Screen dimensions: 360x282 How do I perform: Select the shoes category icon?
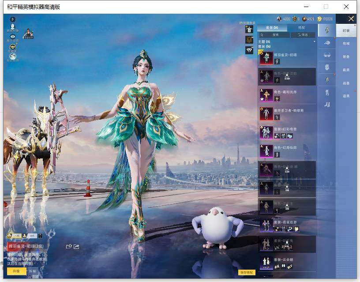[x=327, y=105]
